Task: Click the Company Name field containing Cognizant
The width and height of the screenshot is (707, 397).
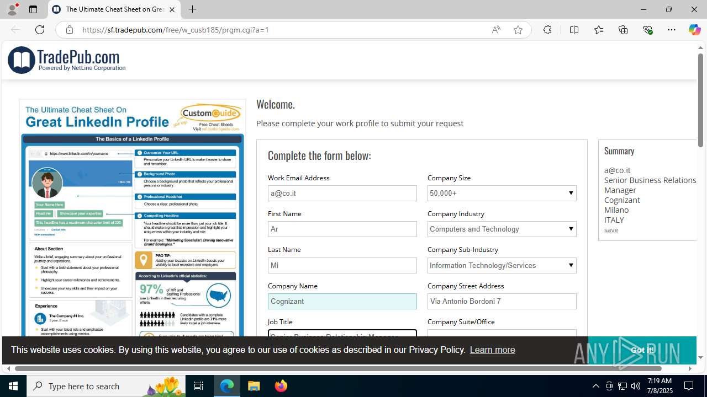Action: click(x=342, y=301)
